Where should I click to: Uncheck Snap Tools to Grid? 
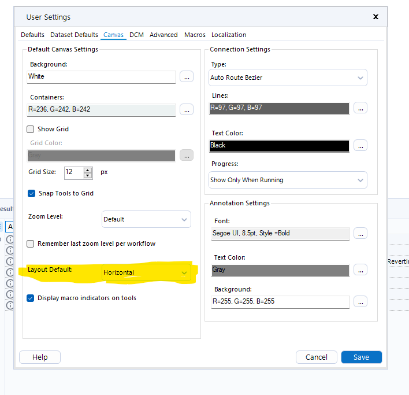click(x=31, y=193)
